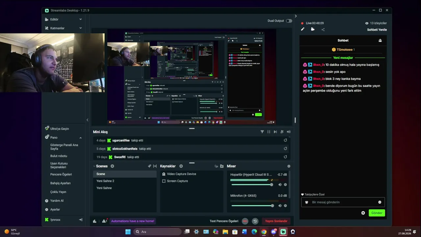Select the Yeni Sahne 2 scene
The image size is (421, 237).
point(125,181)
